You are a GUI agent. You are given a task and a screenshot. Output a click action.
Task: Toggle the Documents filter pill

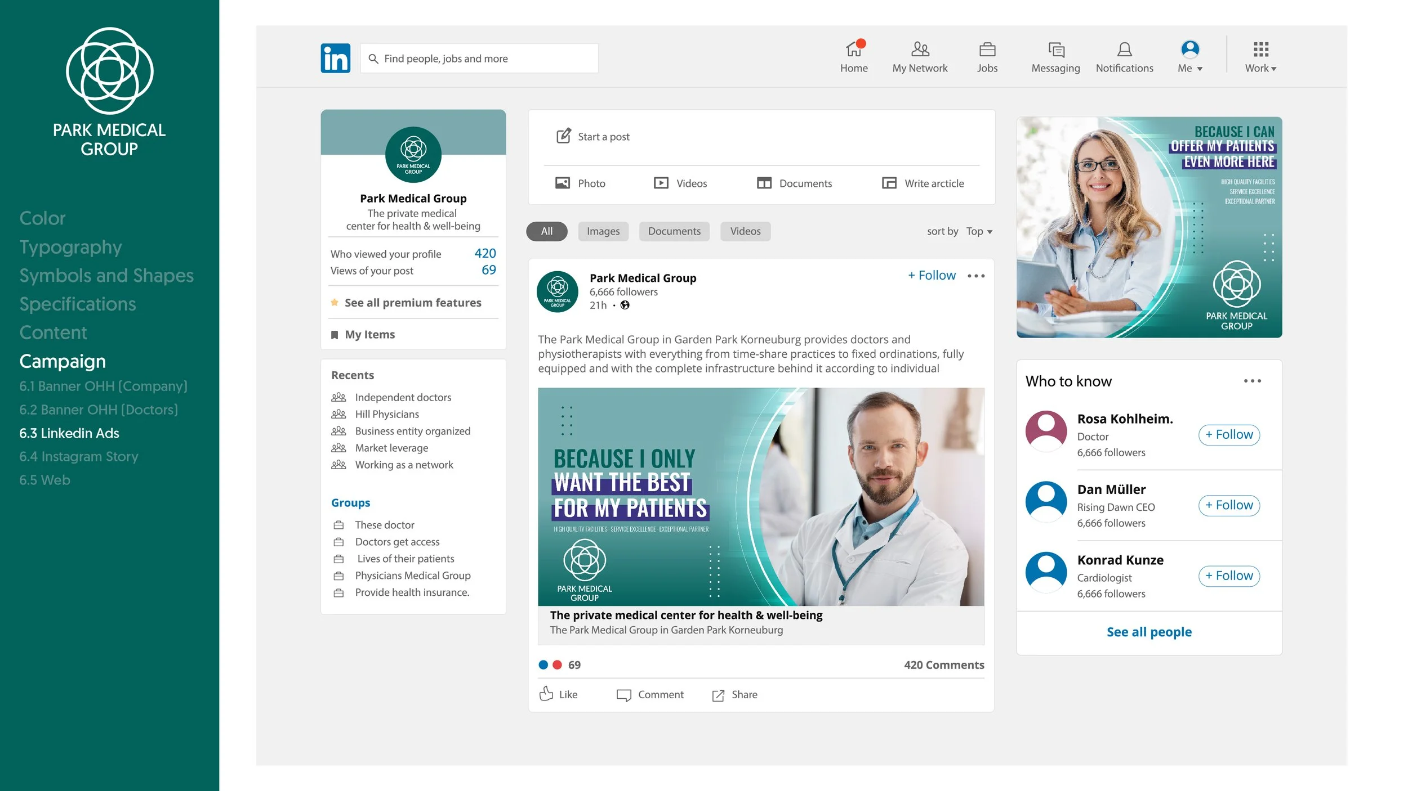tap(674, 231)
